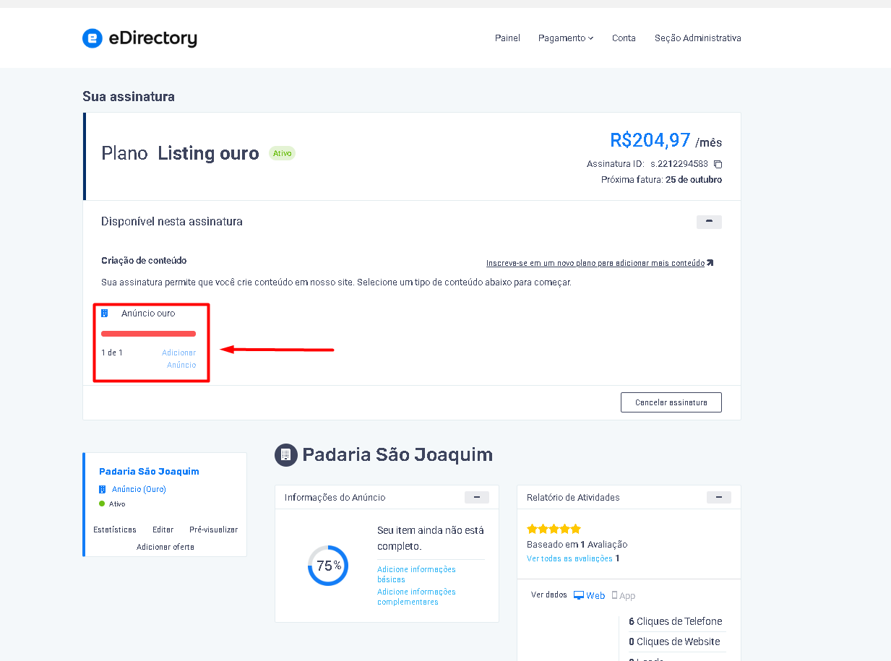Click the Anúncio (Ouro) label in sidebar

(139, 489)
